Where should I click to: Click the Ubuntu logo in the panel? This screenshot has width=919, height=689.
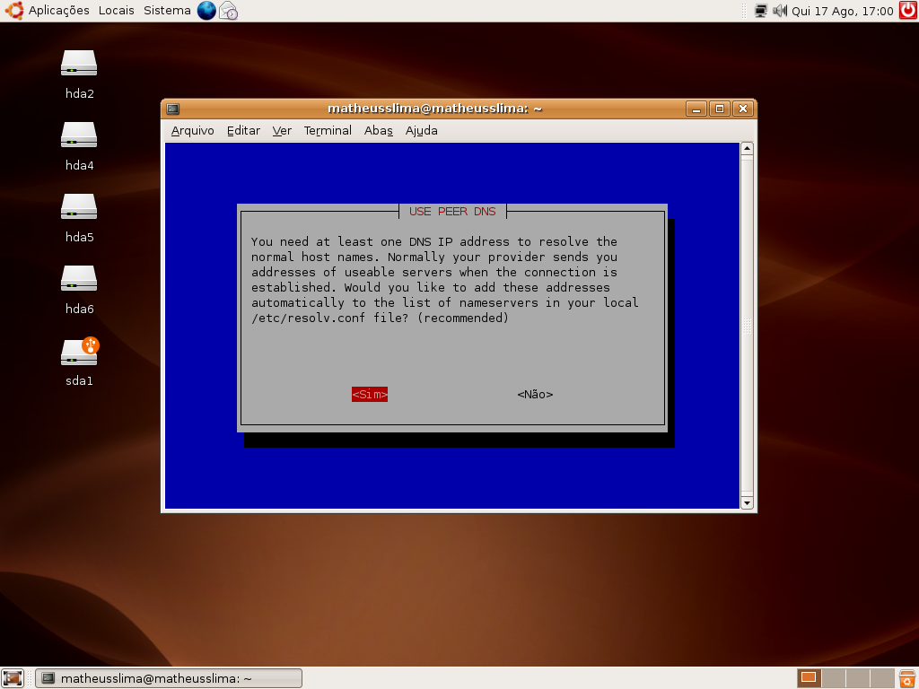click(14, 11)
